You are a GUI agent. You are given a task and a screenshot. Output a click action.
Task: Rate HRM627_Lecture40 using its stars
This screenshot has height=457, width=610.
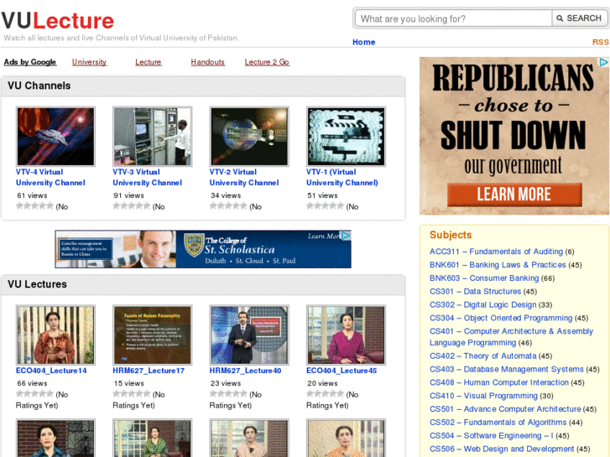(228, 393)
